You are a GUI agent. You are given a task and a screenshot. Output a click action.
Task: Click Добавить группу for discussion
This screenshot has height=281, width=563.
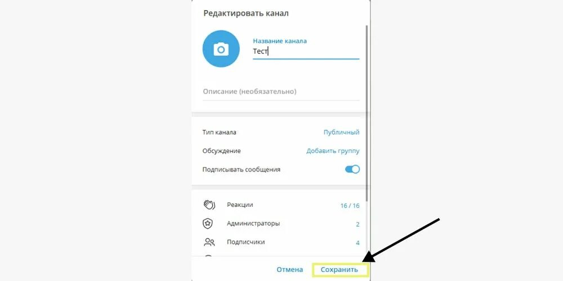[x=333, y=151]
